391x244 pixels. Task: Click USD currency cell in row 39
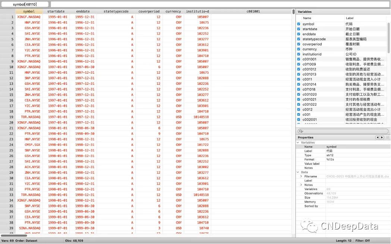coord(173,228)
